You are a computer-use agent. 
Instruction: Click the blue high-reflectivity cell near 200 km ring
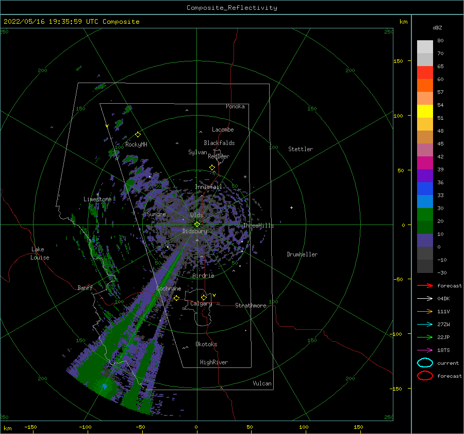(105, 387)
